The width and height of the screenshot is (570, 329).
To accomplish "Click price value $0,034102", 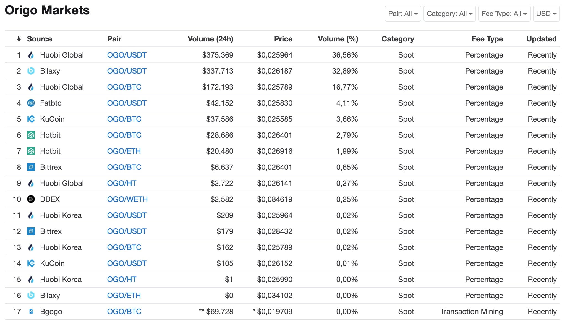I will click(274, 296).
